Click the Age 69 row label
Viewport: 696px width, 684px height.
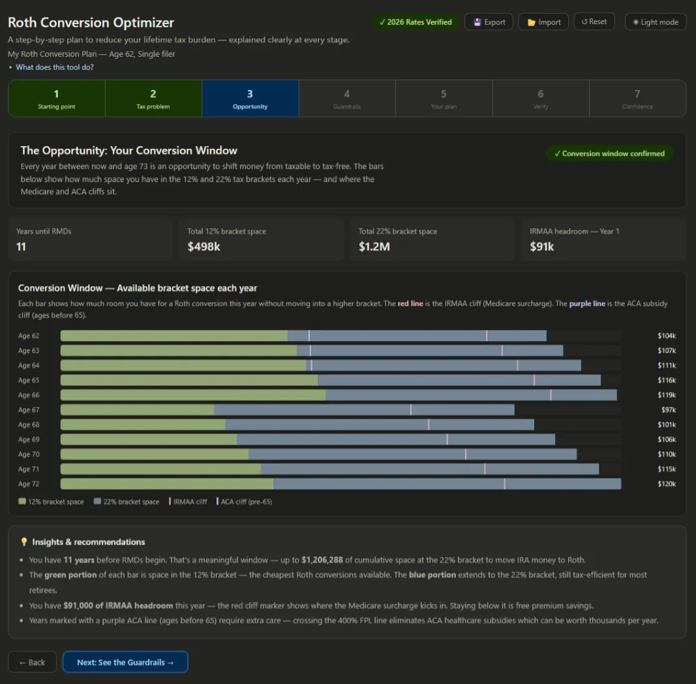29,439
